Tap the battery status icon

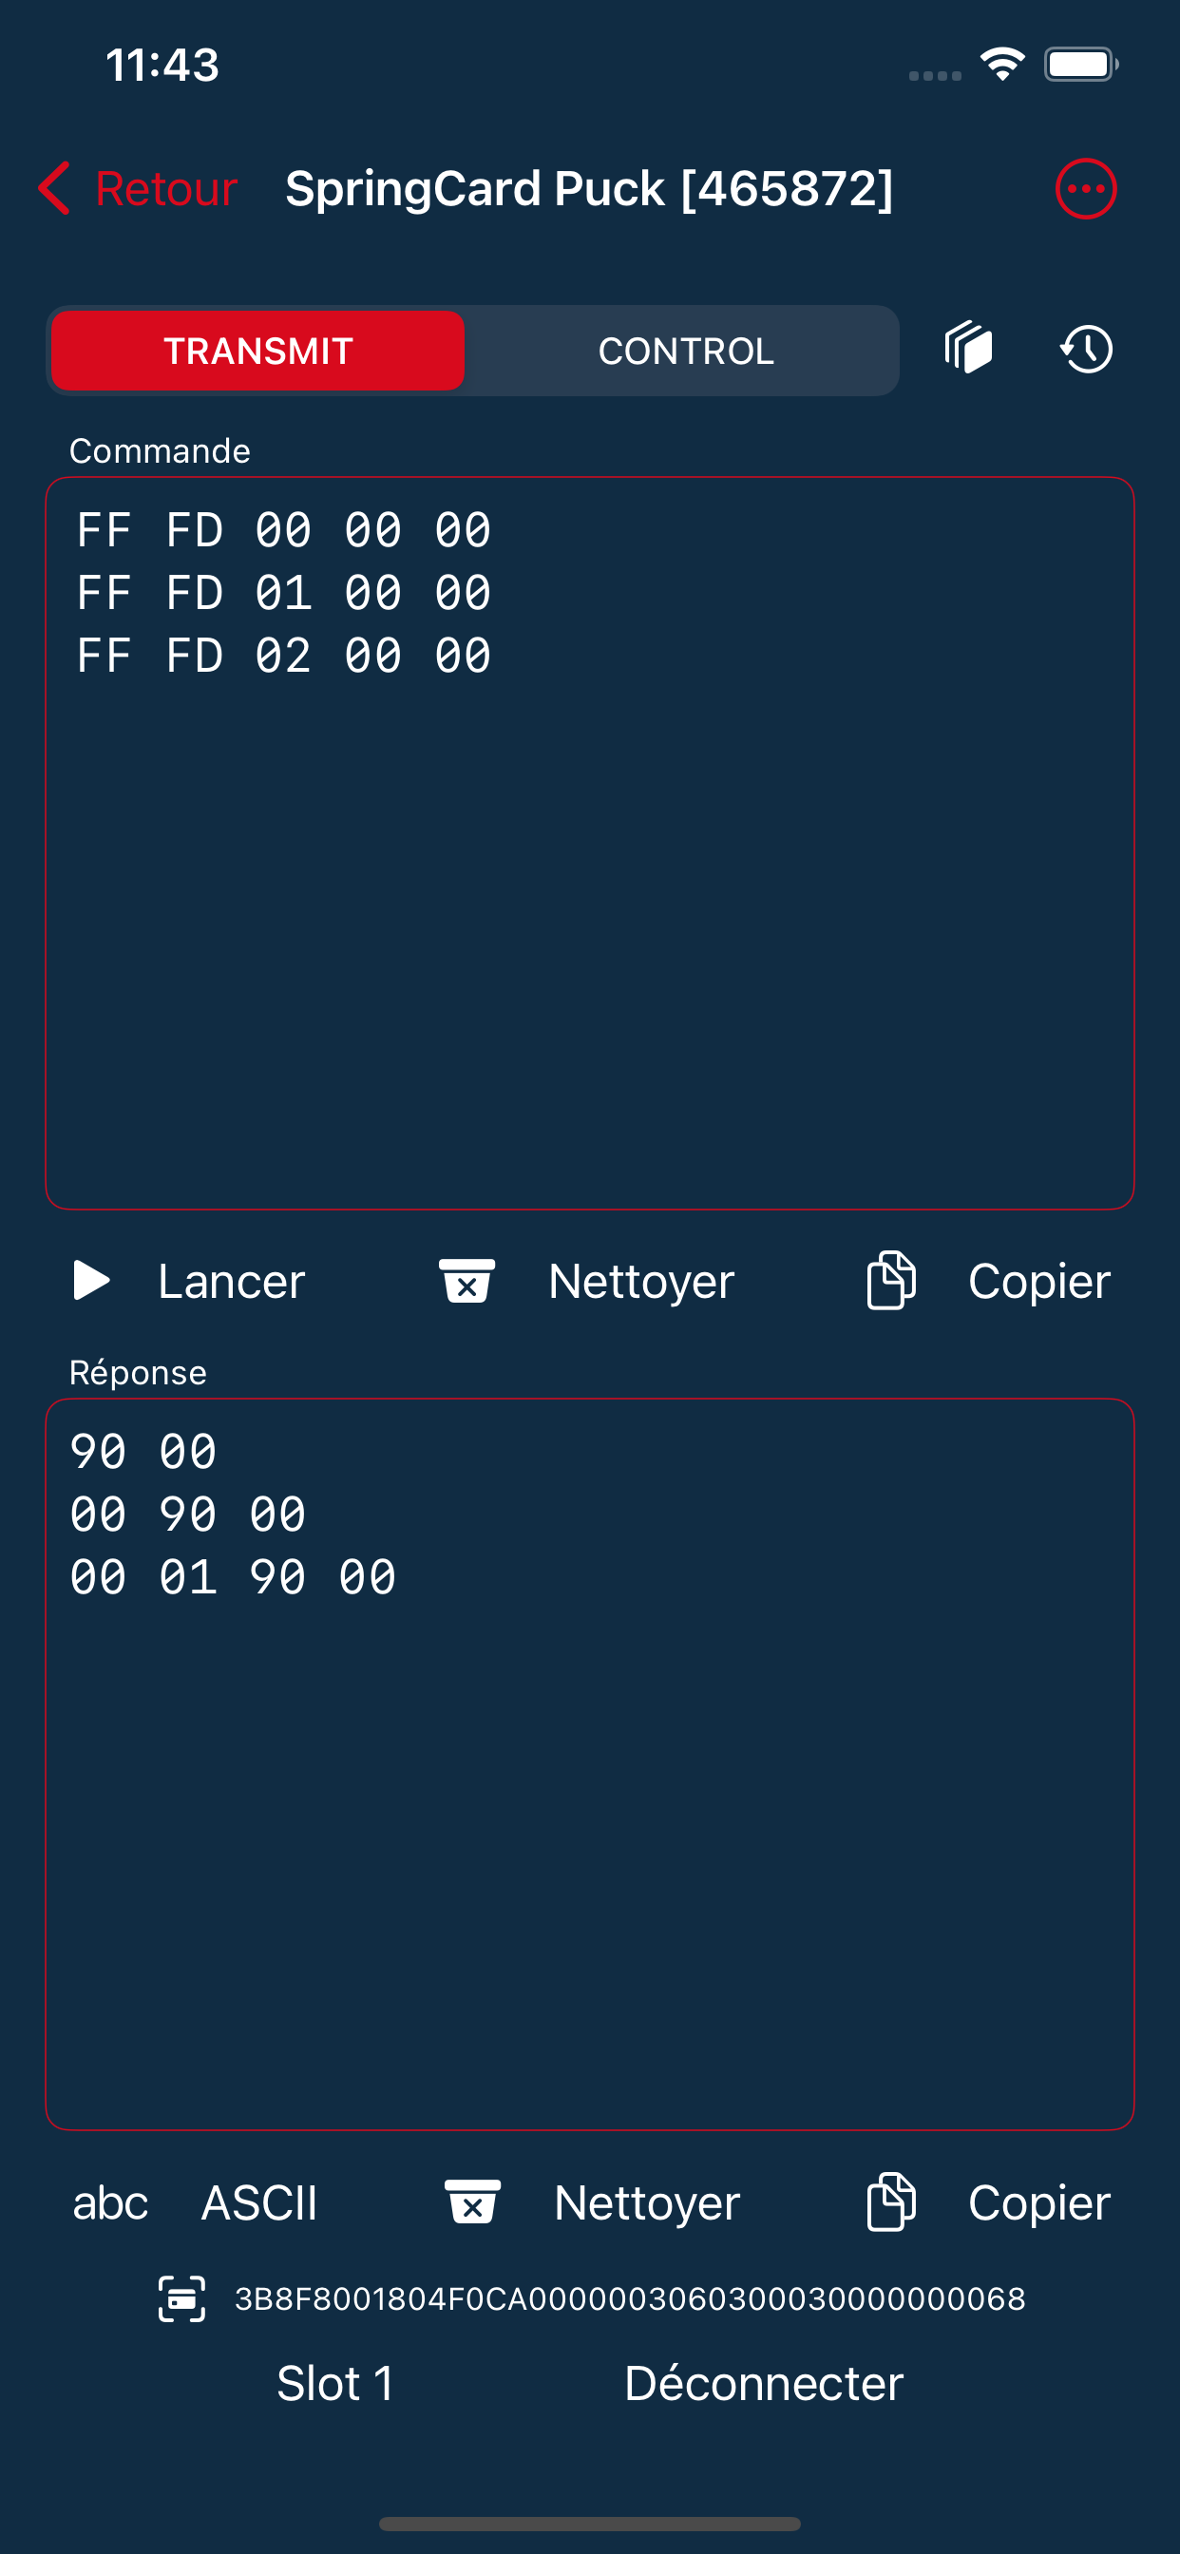[x=1081, y=65]
